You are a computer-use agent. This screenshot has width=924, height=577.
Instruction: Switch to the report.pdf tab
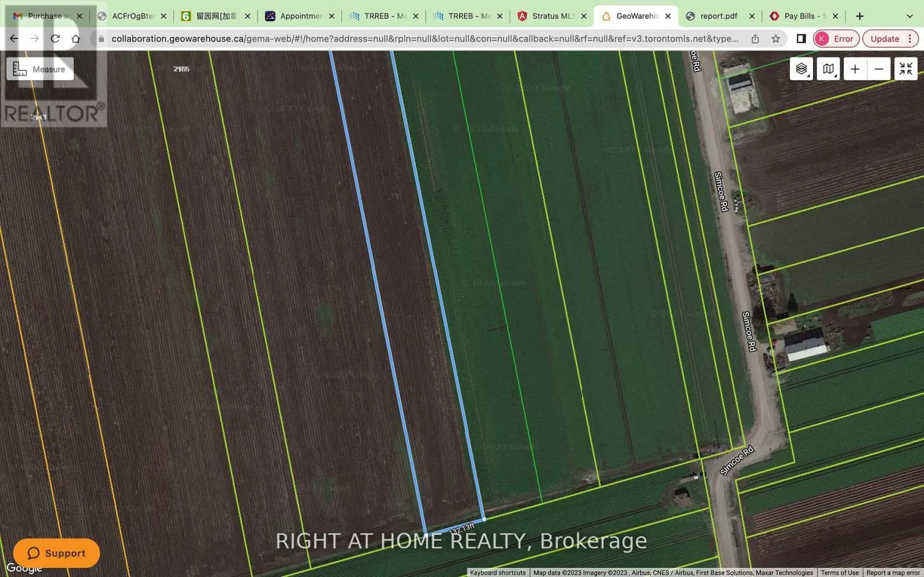pos(718,16)
